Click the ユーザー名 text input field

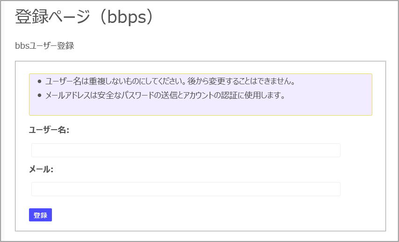coord(186,150)
